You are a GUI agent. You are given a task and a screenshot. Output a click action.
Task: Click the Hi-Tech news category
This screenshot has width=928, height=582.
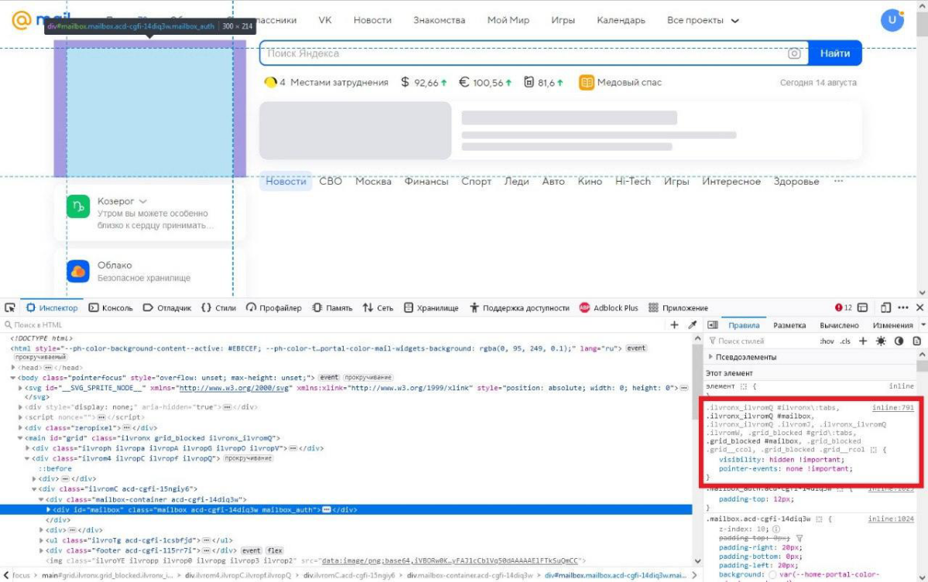tap(632, 182)
